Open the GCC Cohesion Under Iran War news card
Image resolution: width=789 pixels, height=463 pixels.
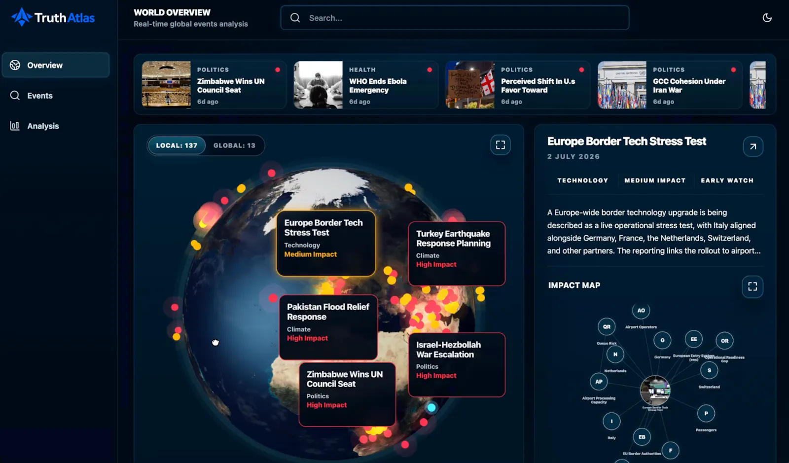[670, 85]
